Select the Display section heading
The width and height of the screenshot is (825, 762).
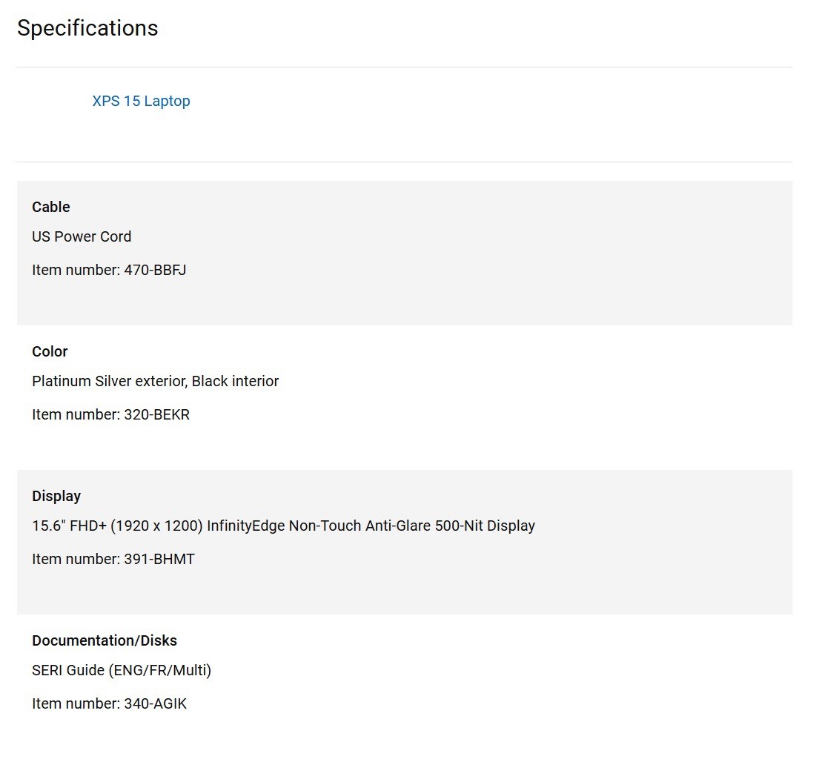56,496
